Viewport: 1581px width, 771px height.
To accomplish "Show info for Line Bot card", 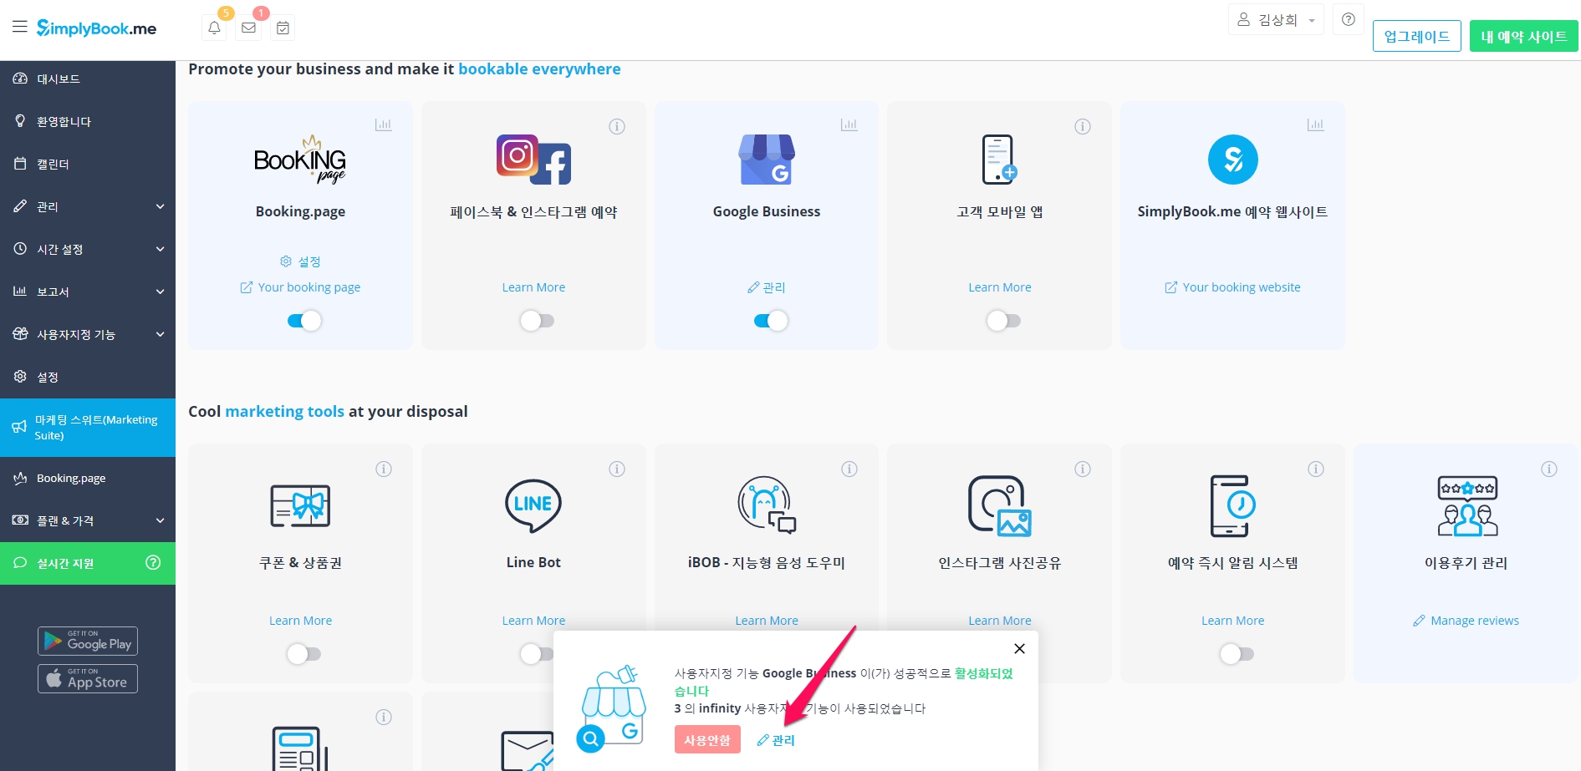I will coord(617,469).
